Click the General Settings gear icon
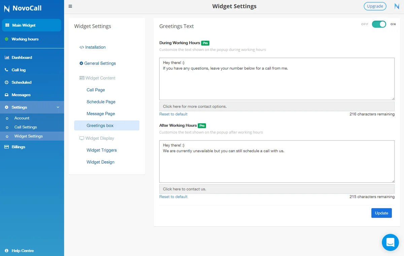The image size is (404, 256). point(81,63)
